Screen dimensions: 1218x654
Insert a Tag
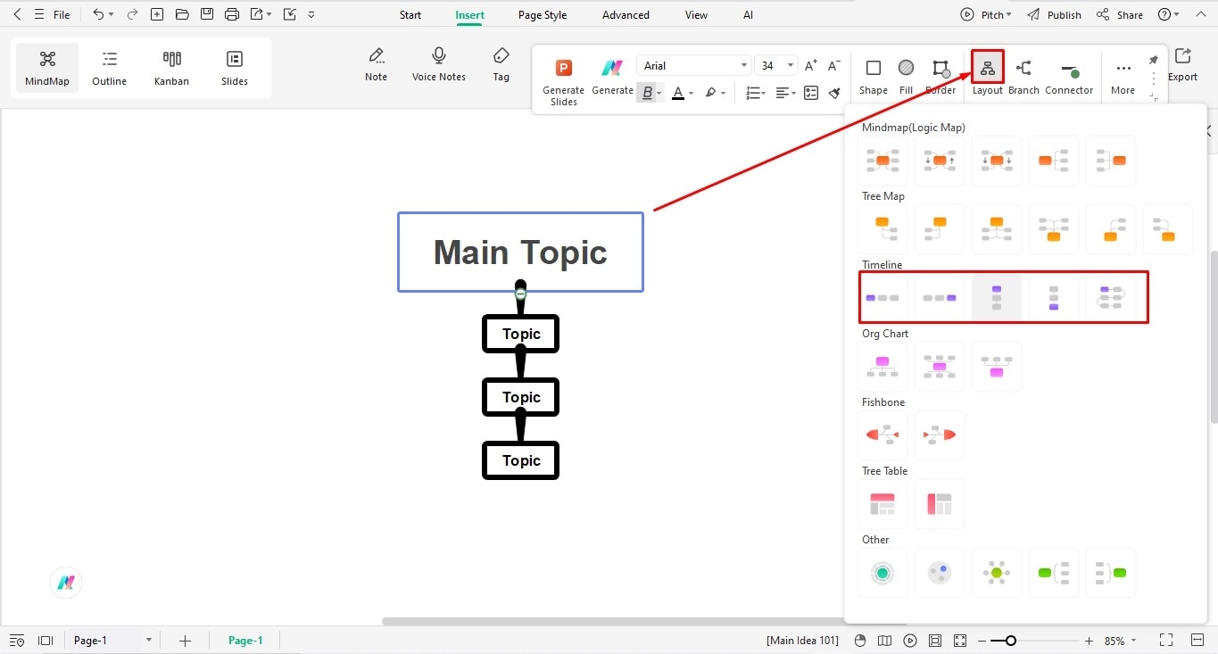click(x=501, y=63)
